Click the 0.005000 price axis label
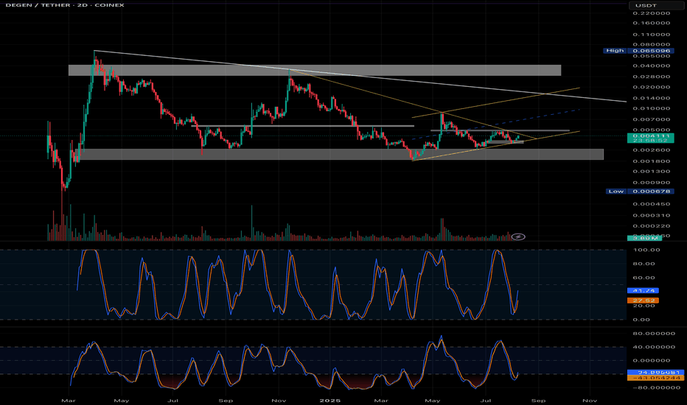 (x=652, y=130)
